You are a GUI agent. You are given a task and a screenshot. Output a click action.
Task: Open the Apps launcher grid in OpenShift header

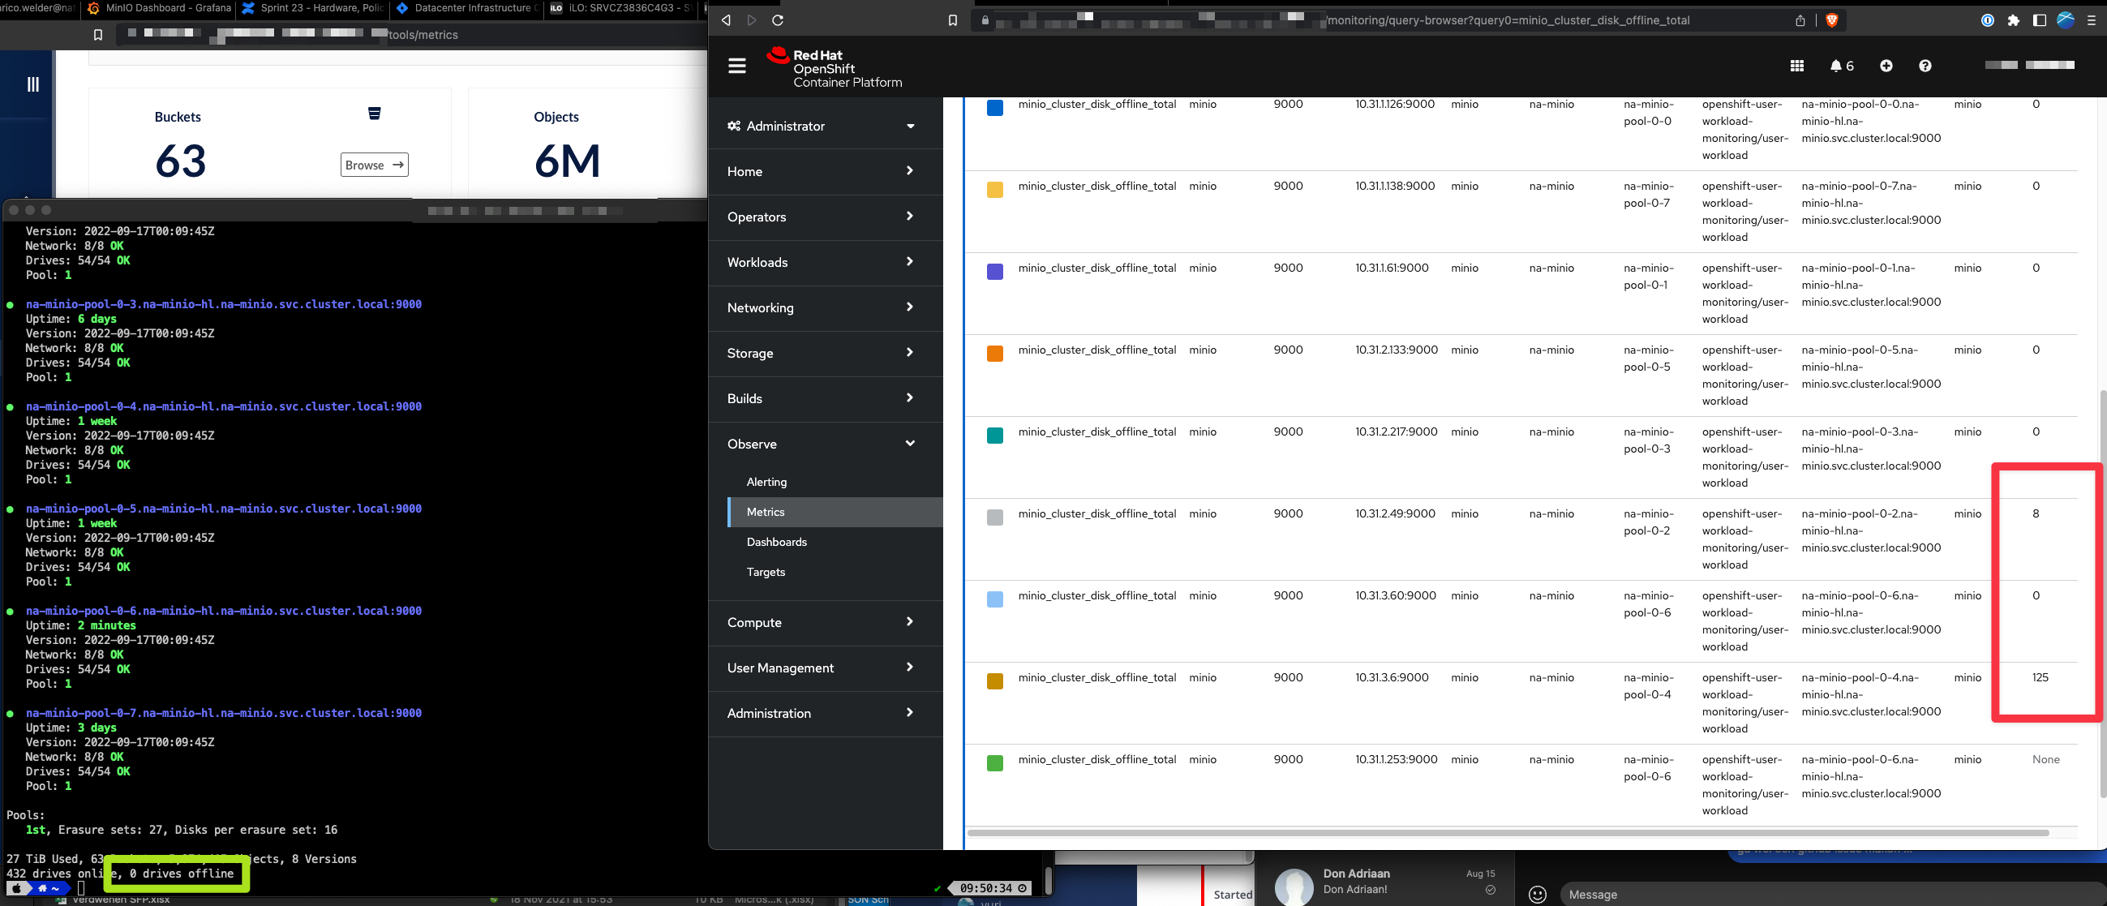[1797, 66]
